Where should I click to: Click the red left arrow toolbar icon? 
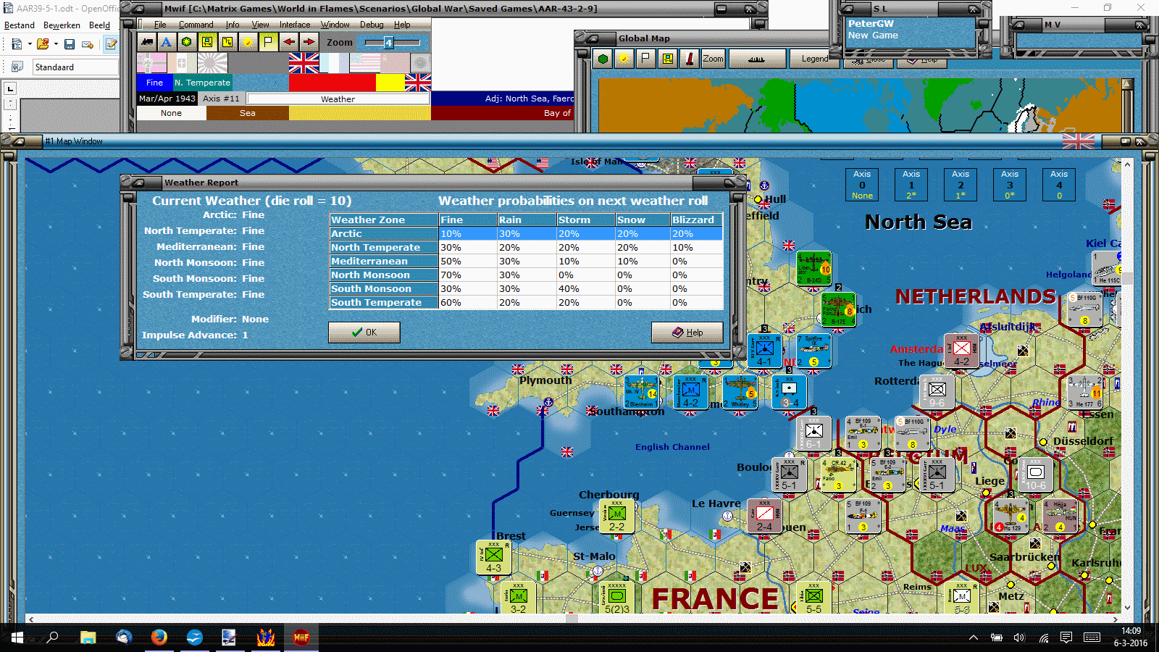[288, 42]
